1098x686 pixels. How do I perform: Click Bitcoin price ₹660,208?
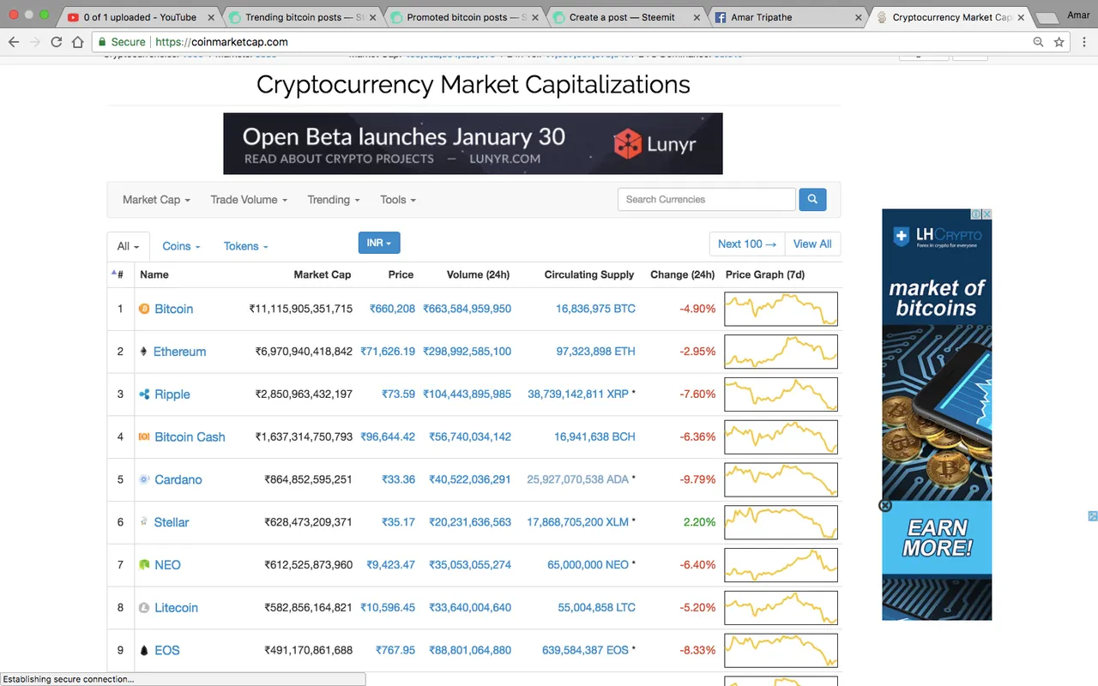tap(392, 309)
